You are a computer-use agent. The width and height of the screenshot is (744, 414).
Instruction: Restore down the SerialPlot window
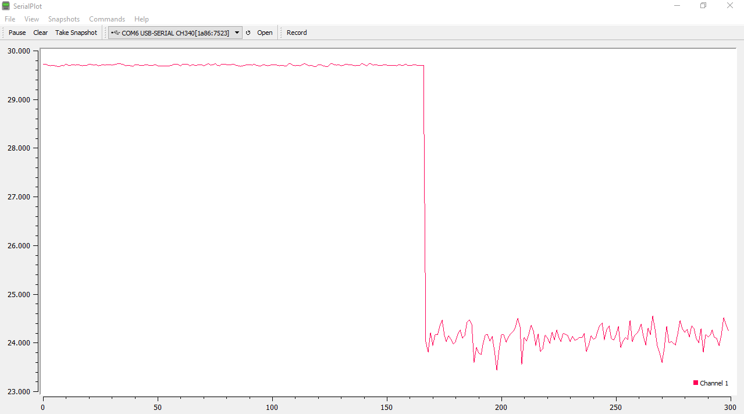click(703, 6)
